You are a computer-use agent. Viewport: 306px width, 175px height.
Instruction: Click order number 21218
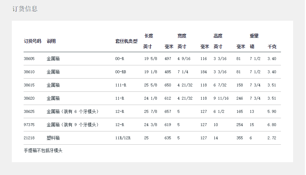coord(29,138)
